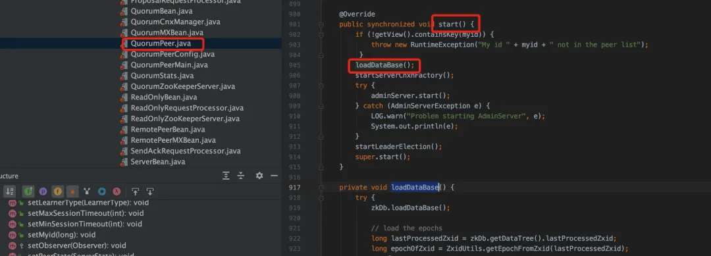This screenshot has height=256, width=711.
Task: Click method icon beside setLearnerType
Action: click(x=13, y=203)
